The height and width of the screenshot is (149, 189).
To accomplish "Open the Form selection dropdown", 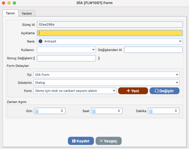I will tap(114, 91).
